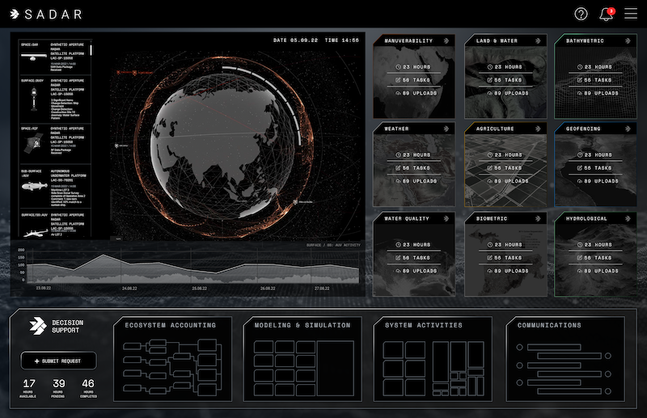Image resolution: width=647 pixels, height=418 pixels.
Task: Click the tasks icon on Land & Water card
Action: click(490, 80)
